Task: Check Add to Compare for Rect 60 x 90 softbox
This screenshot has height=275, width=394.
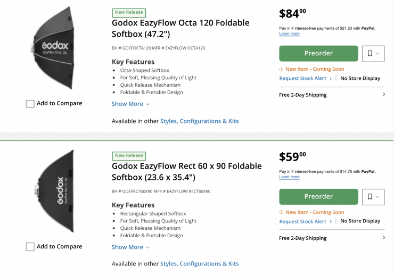Action: [x=30, y=247]
